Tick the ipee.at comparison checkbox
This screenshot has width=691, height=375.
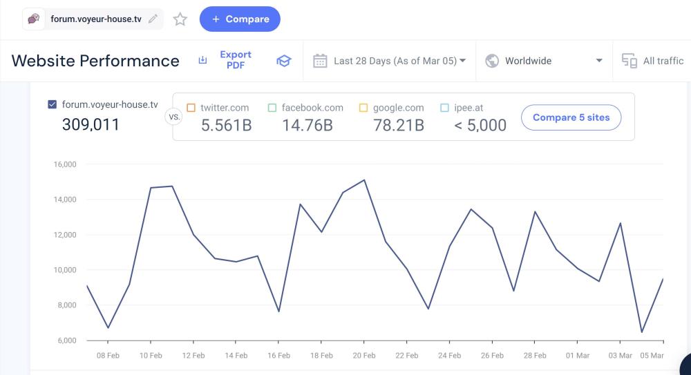coord(445,108)
